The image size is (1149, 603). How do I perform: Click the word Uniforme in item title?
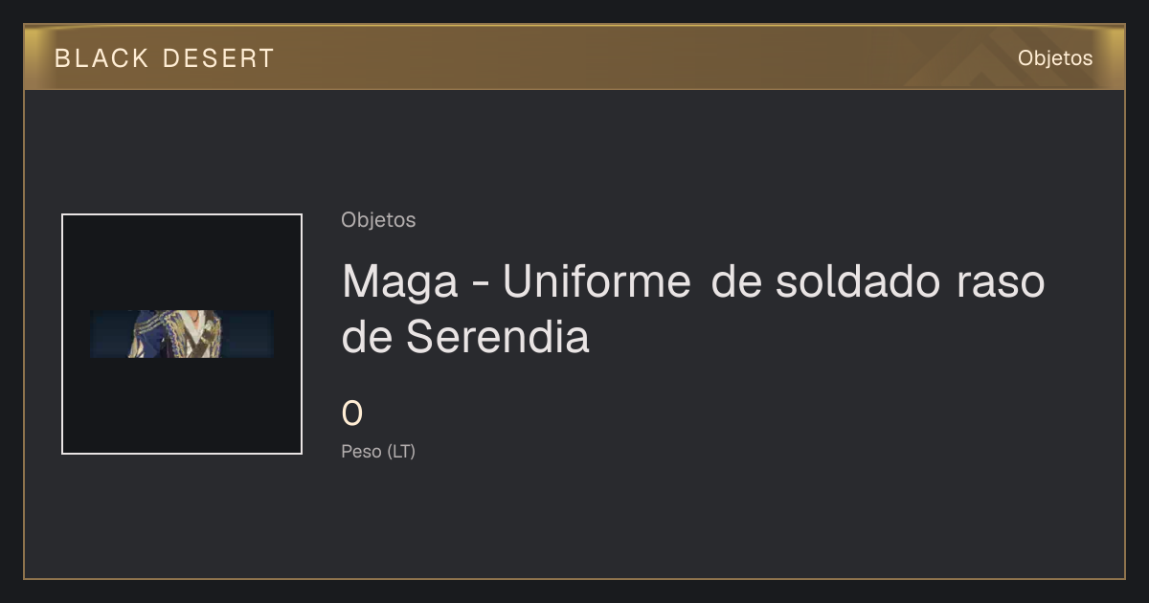597,281
